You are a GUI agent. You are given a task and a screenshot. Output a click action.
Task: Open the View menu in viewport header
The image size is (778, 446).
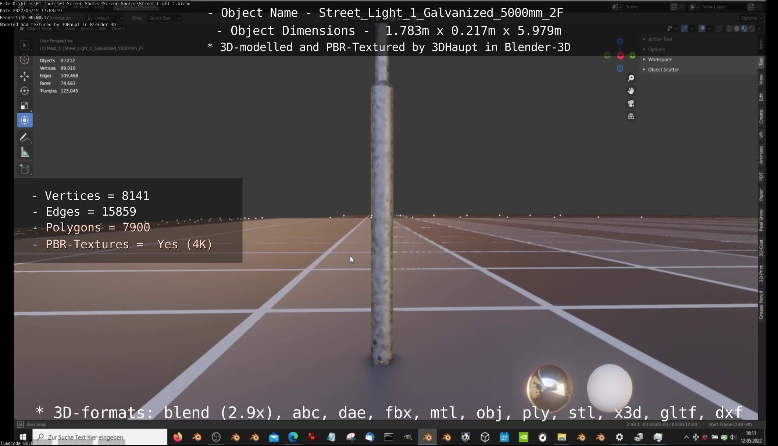[69, 29]
